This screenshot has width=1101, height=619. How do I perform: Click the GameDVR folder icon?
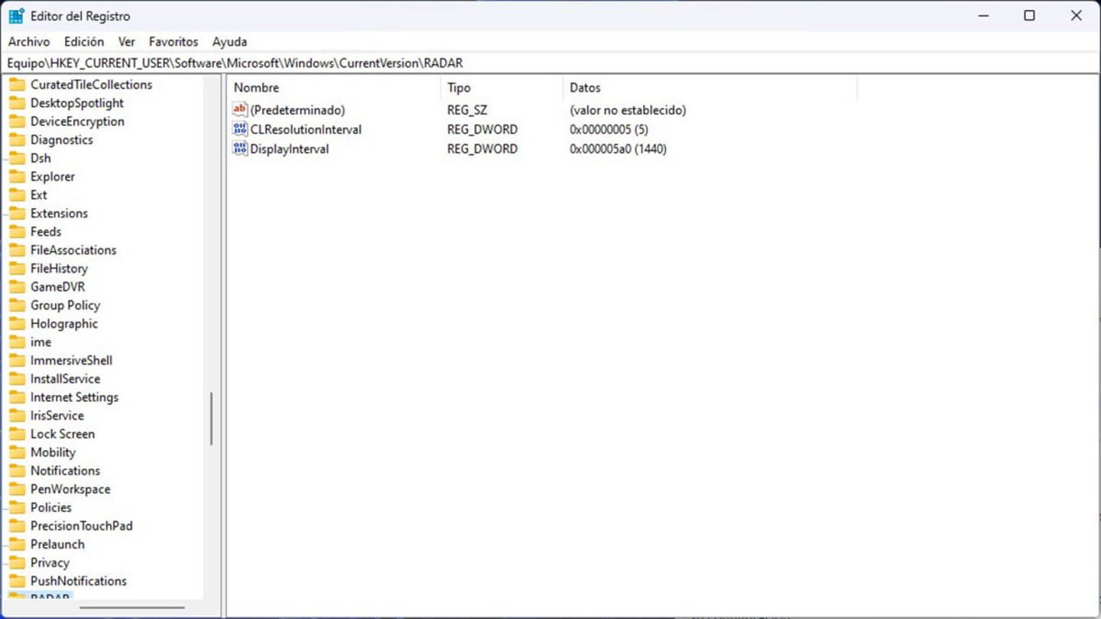pos(18,287)
